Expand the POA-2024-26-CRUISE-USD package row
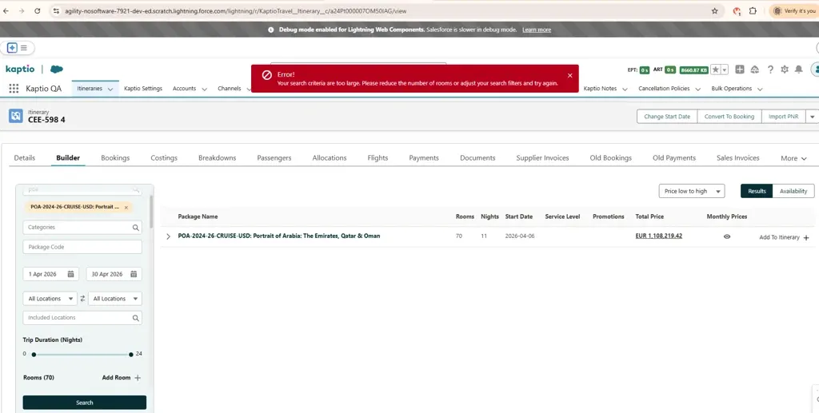The width and height of the screenshot is (819, 413). click(x=168, y=236)
